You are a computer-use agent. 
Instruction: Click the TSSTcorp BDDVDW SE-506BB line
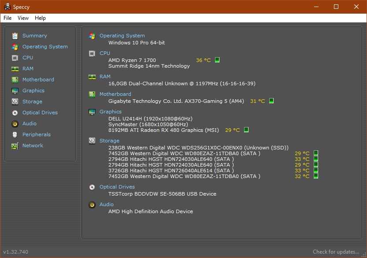coord(162,194)
